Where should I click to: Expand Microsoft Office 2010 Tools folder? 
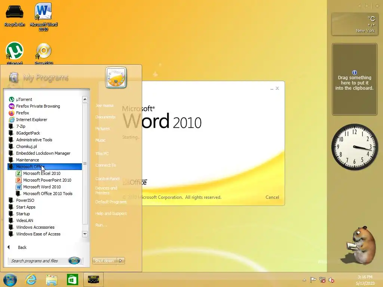[x=48, y=194]
